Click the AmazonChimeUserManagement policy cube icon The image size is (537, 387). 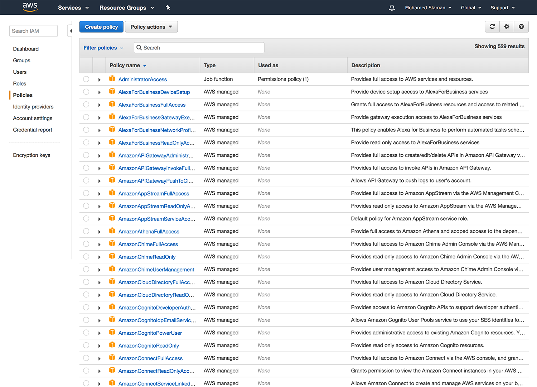(x=112, y=269)
